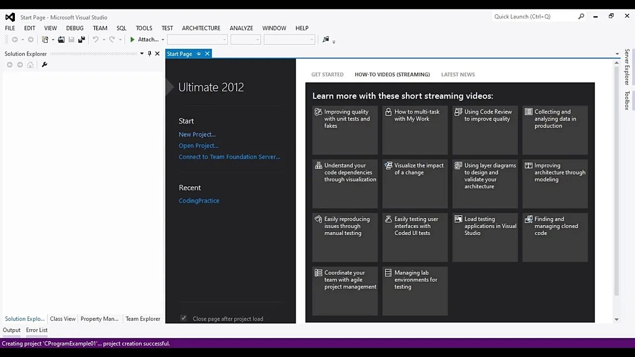Switch to the GET STARTED tab
The width and height of the screenshot is (635, 357).
point(327,74)
